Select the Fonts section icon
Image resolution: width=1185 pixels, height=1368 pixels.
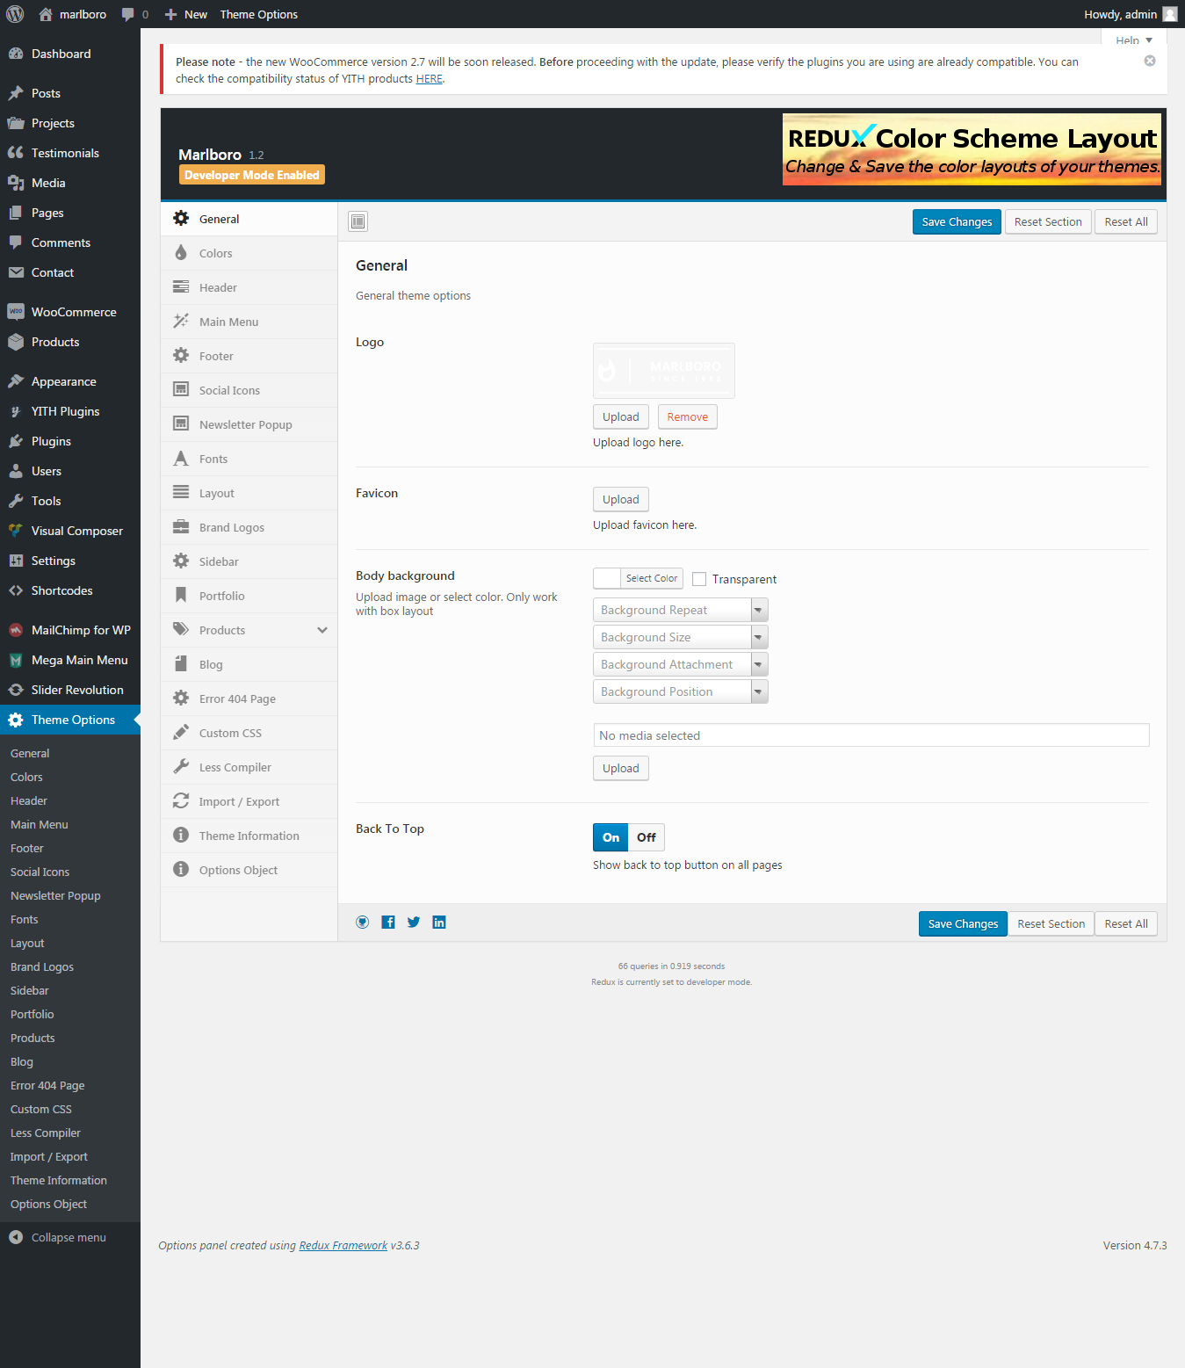click(x=181, y=458)
